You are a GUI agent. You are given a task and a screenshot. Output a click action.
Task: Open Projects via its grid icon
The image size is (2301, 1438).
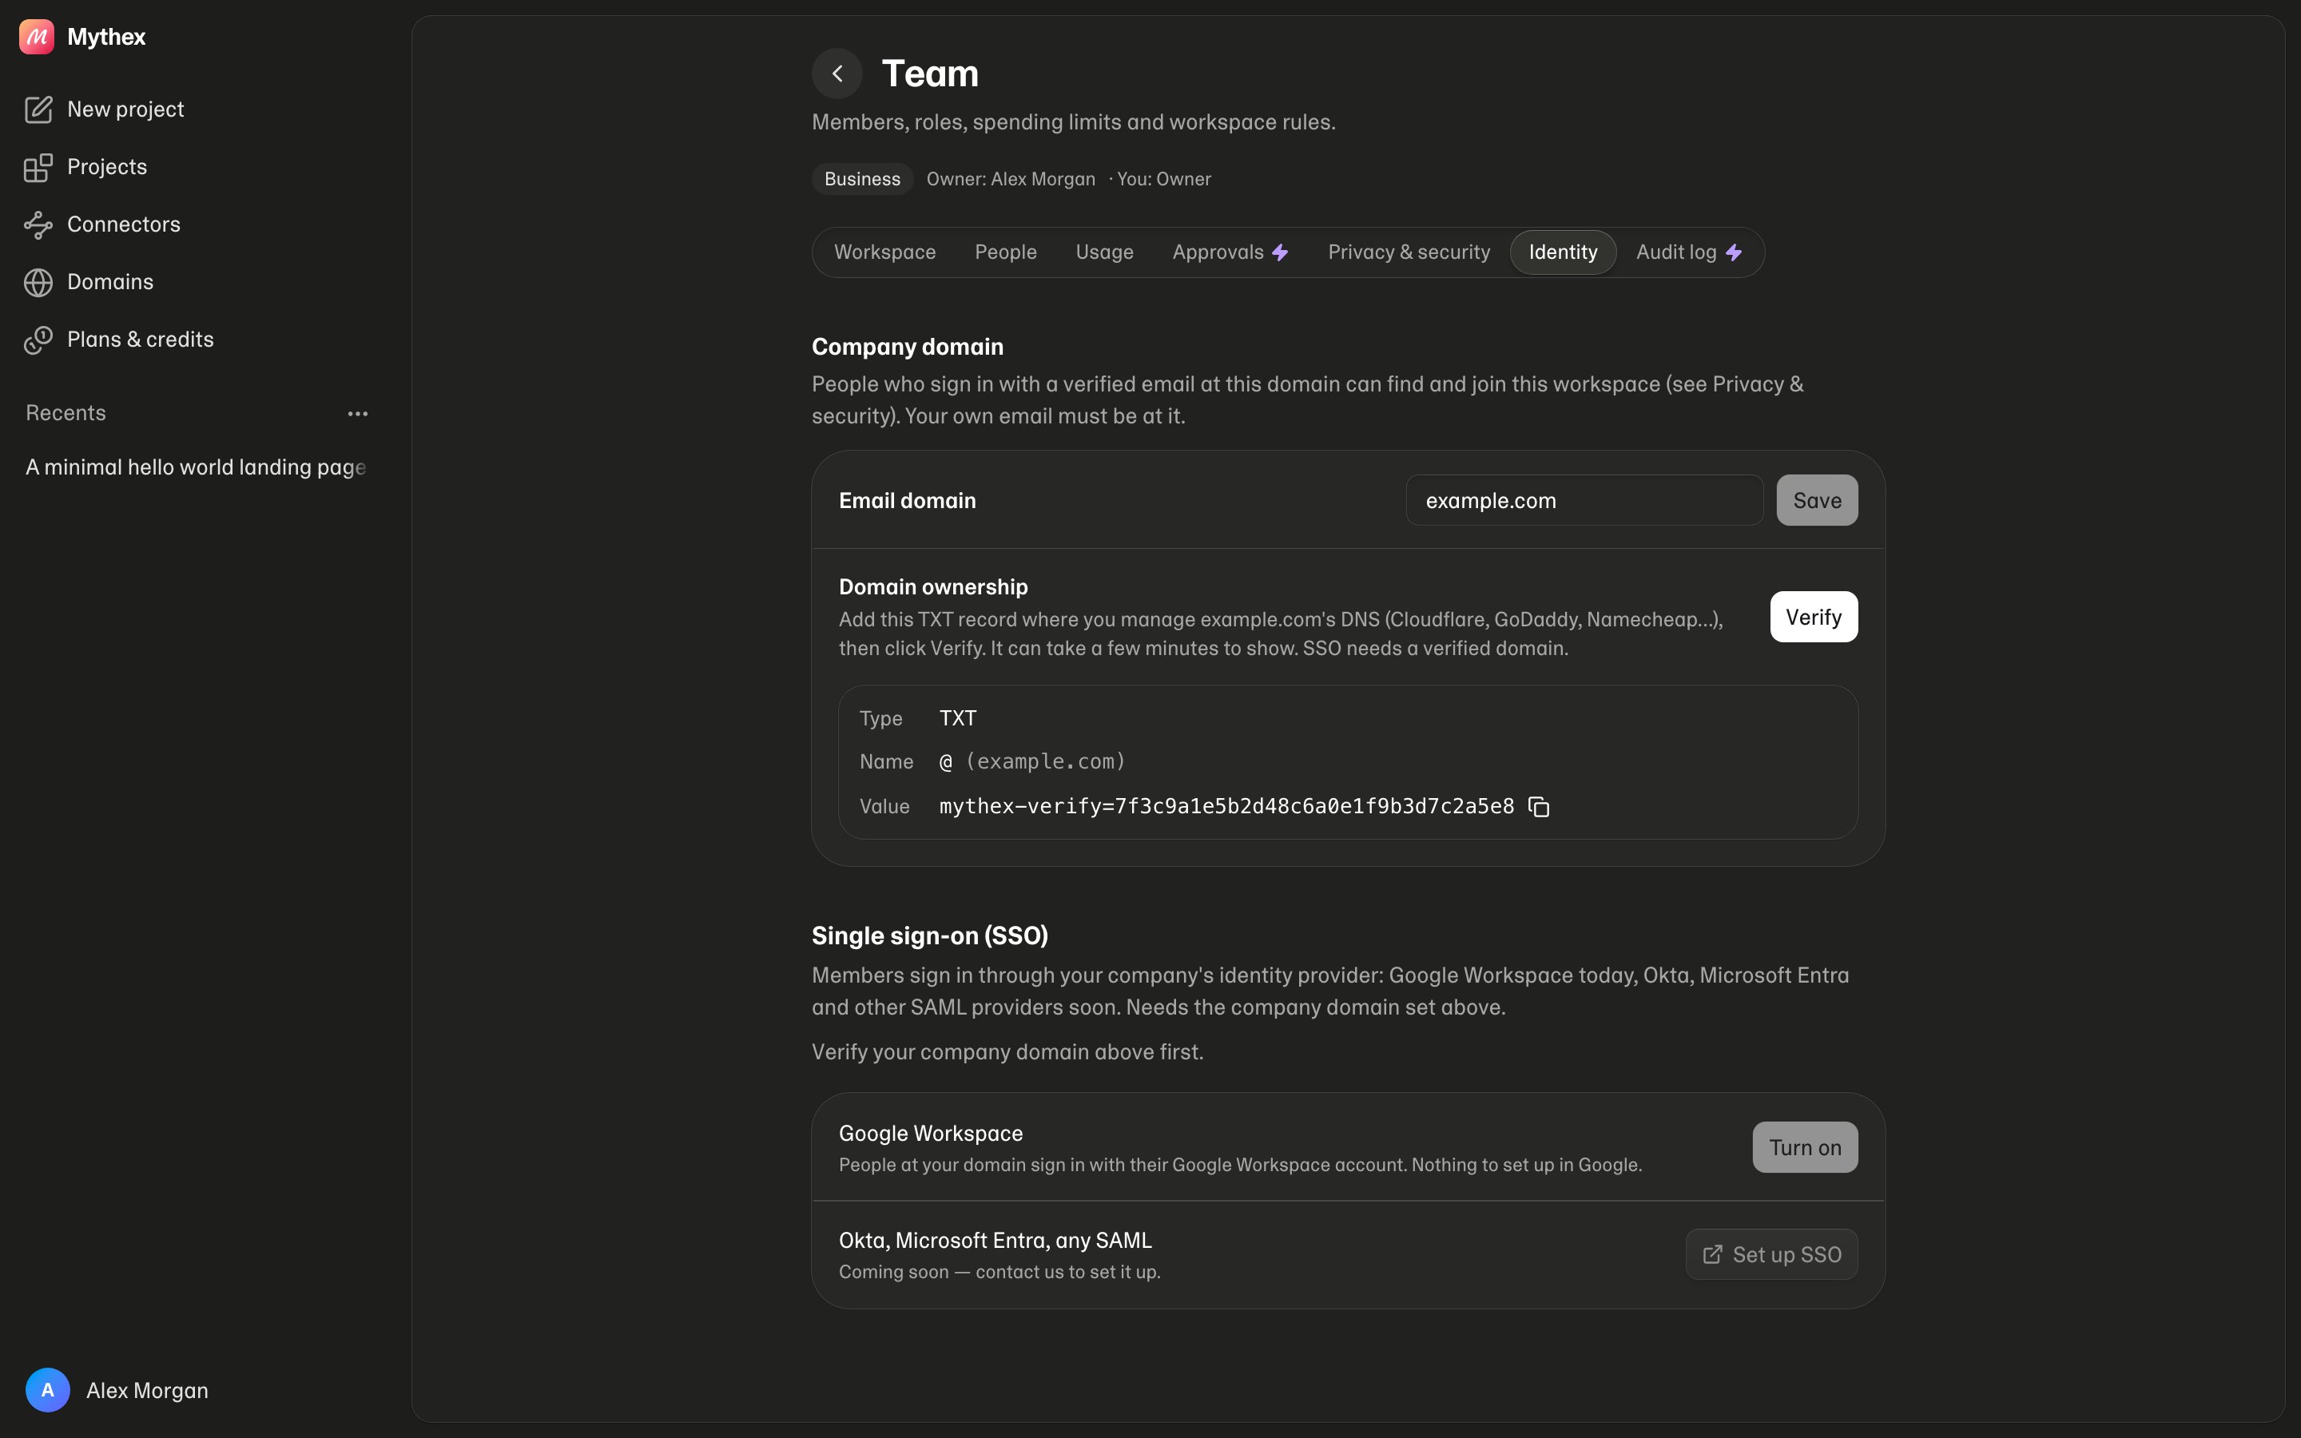point(38,168)
